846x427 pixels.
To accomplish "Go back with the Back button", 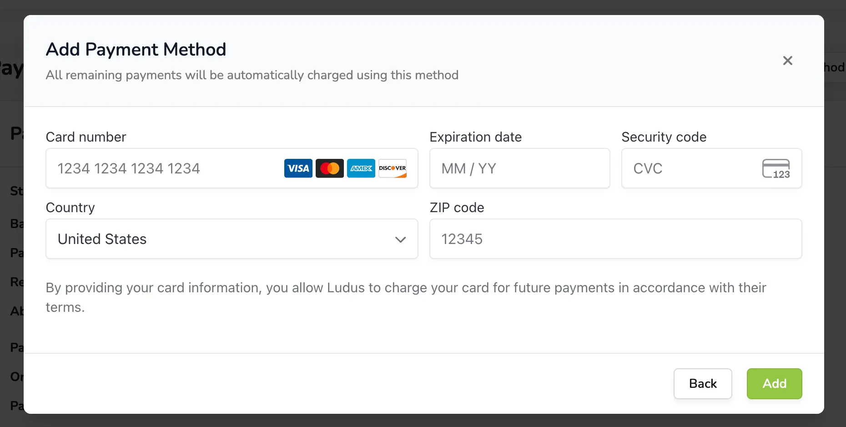I will 703,384.
